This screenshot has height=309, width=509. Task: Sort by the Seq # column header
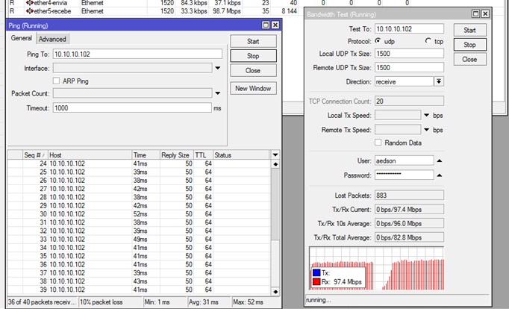pyautogui.click(x=35, y=154)
